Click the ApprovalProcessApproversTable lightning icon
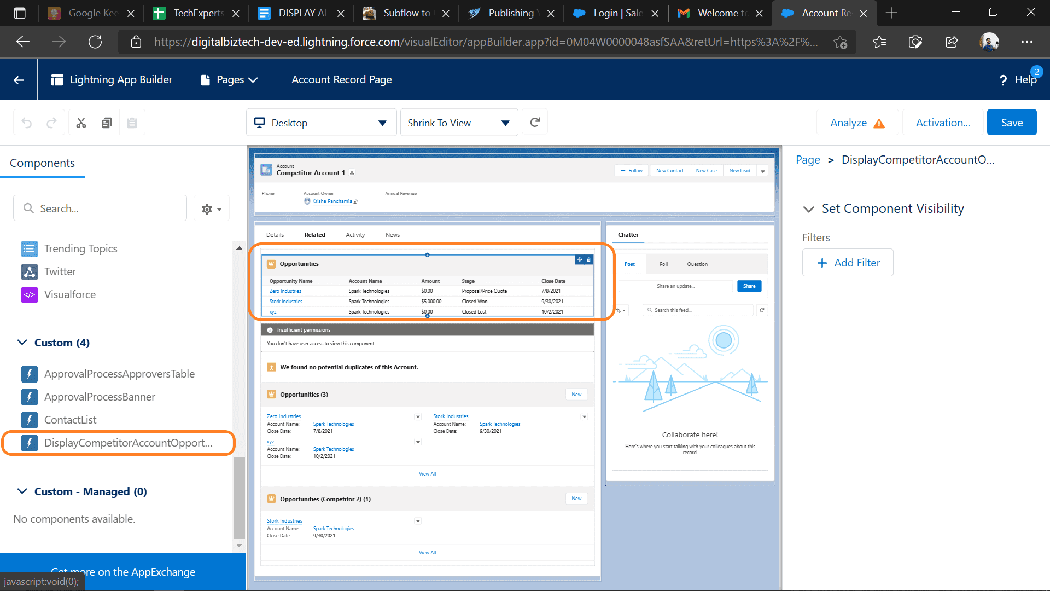The height and width of the screenshot is (591, 1050). [x=30, y=374]
